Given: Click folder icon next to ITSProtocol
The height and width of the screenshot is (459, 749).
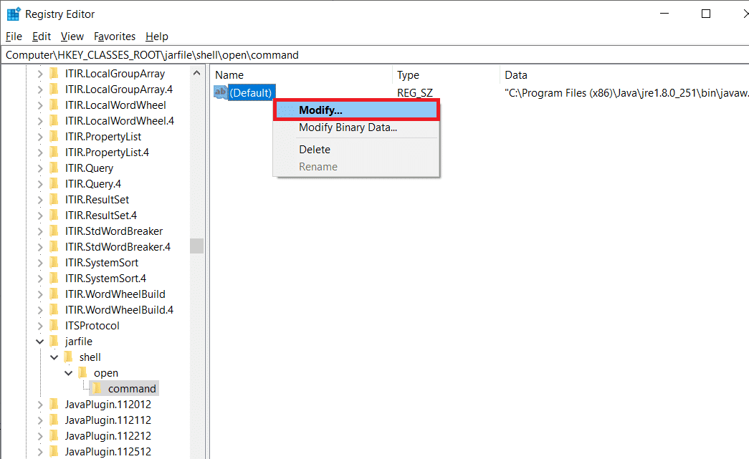Looking at the screenshot, I should (x=54, y=325).
